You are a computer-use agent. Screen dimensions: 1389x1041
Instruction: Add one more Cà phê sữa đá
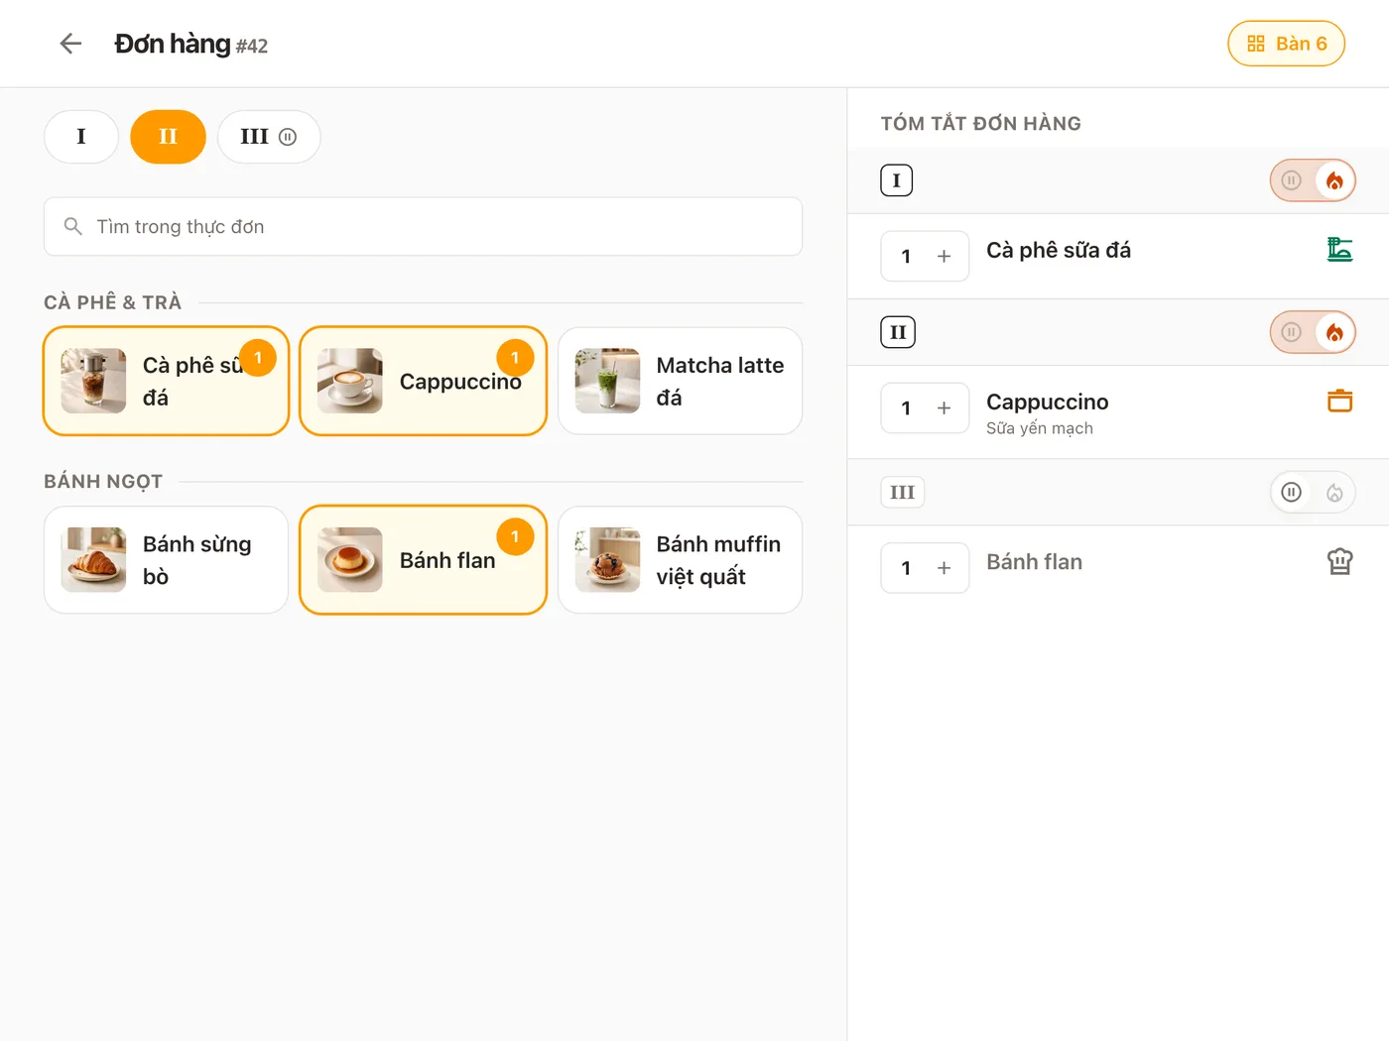click(944, 257)
